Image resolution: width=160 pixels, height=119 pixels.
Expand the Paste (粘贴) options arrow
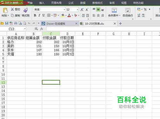pos(8,16)
